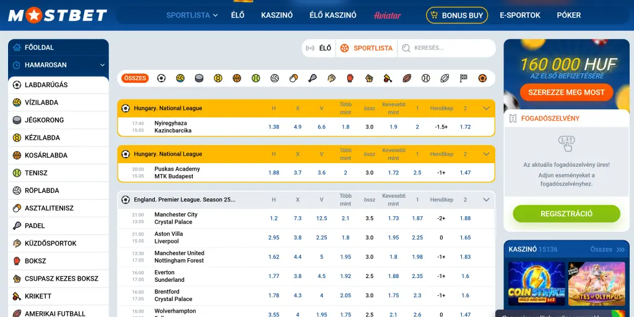
Task: Open the Póker menu item
Action: [x=569, y=15]
